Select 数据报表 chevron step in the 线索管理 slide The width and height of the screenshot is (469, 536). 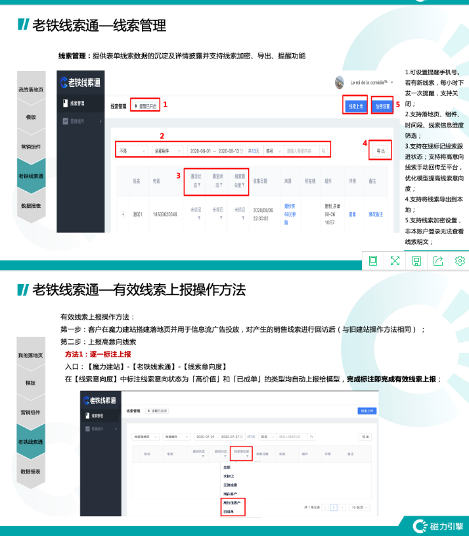click(31, 206)
